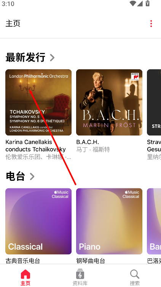Image resolution: width=161 pixels, height=287 pixels.
Task: Tap the 钢琴曲电台 label
Action: 91,261
